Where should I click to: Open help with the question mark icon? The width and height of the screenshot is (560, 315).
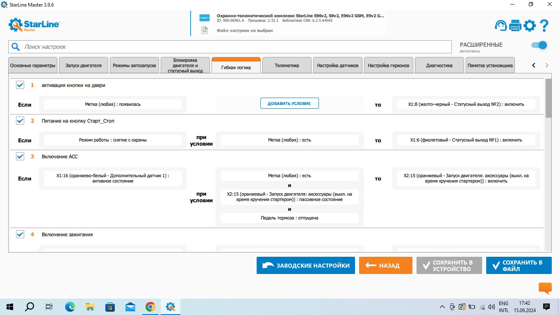click(x=544, y=26)
